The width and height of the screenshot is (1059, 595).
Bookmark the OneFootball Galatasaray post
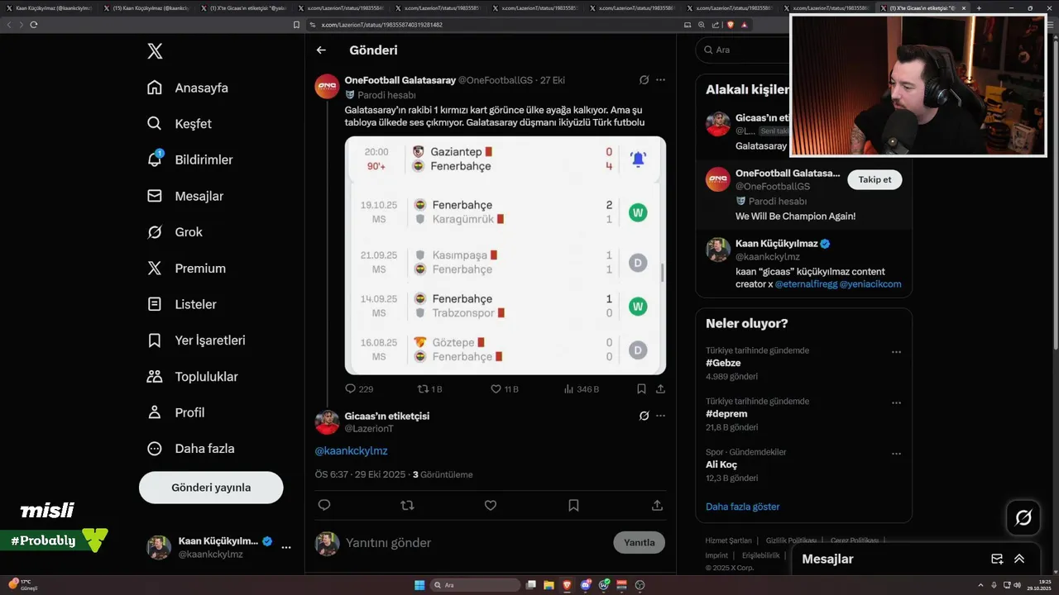[641, 388]
